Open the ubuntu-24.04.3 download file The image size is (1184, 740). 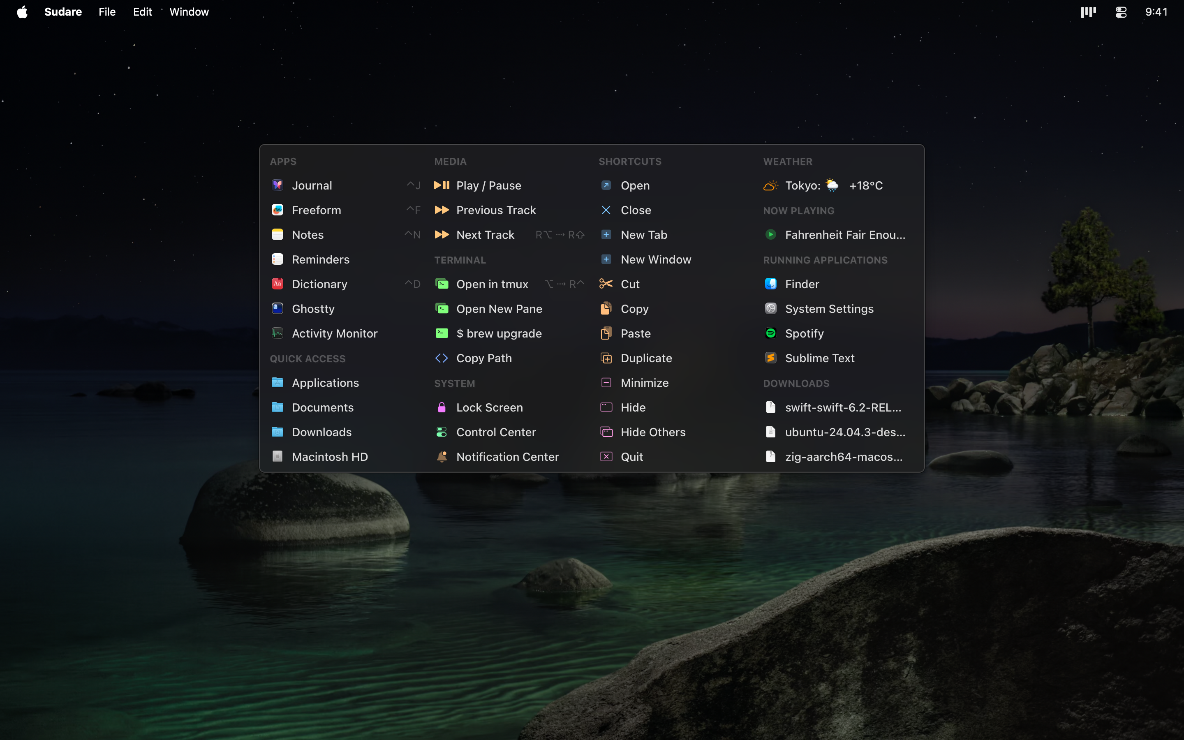point(845,432)
